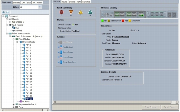The height and width of the screenshot is (112, 180).
Task: Switch to the VM tab
Action: [x=34, y=2]
